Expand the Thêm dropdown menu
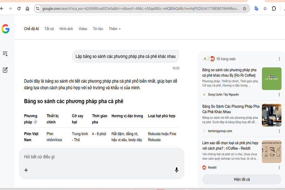The width and height of the screenshot is (285, 190). tap(115, 29)
